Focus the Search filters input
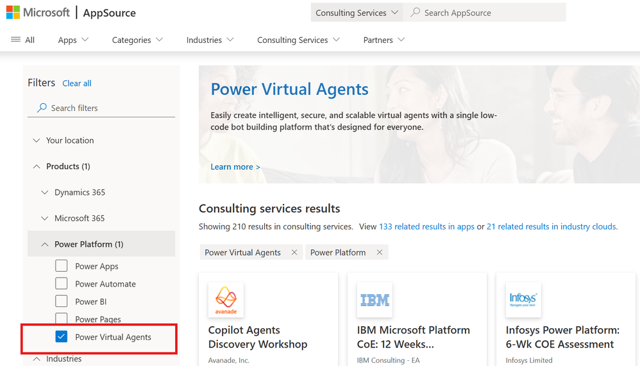 coord(101,108)
